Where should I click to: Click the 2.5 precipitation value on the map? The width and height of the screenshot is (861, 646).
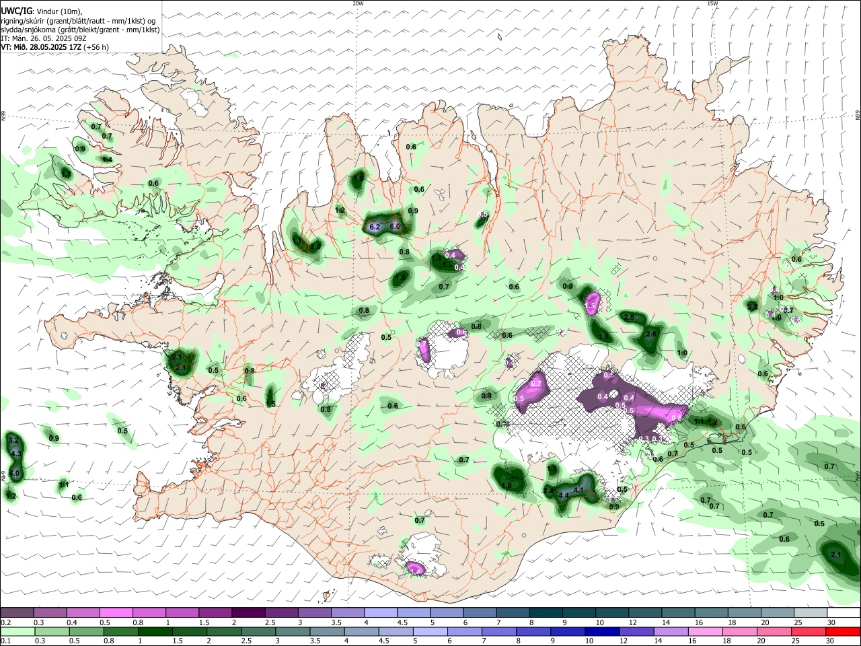click(629, 317)
